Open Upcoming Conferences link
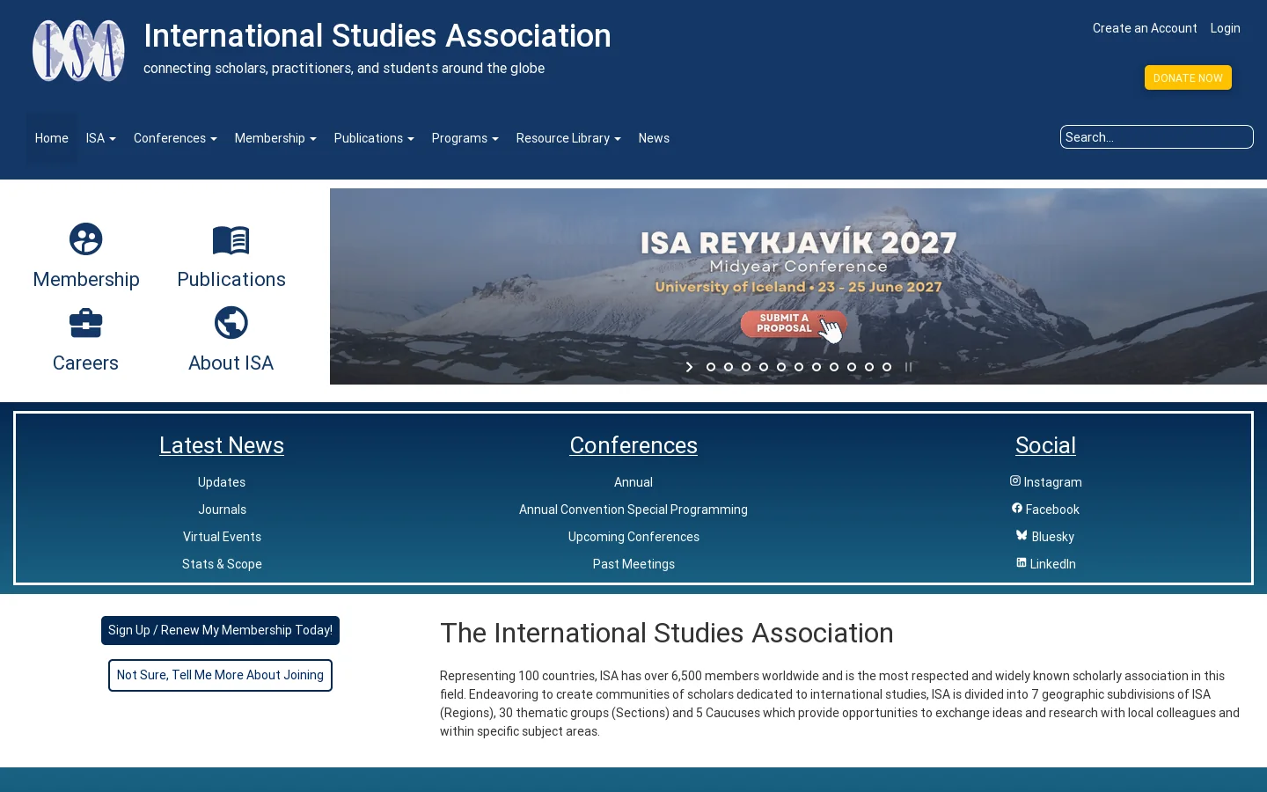 tap(633, 537)
